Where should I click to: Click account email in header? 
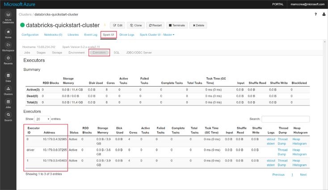[x=307, y=4]
